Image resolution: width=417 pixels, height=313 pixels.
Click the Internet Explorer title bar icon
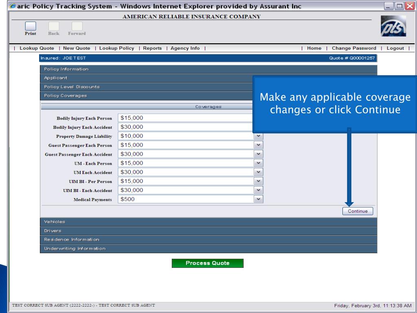(13, 6)
